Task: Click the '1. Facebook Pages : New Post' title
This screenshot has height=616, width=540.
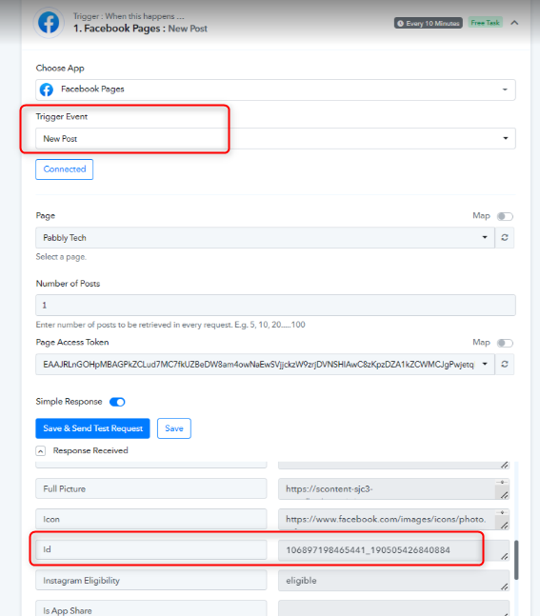Action: pyautogui.click(x=140, y=29)
